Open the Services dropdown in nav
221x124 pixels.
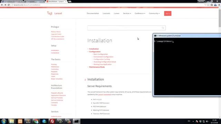click(127, 13)
